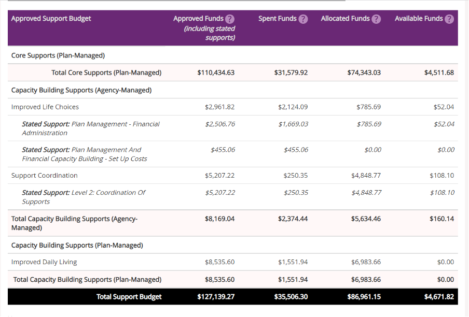Show help for Available Funds column
The image size is (469, 317).
(x=449, y=19)
